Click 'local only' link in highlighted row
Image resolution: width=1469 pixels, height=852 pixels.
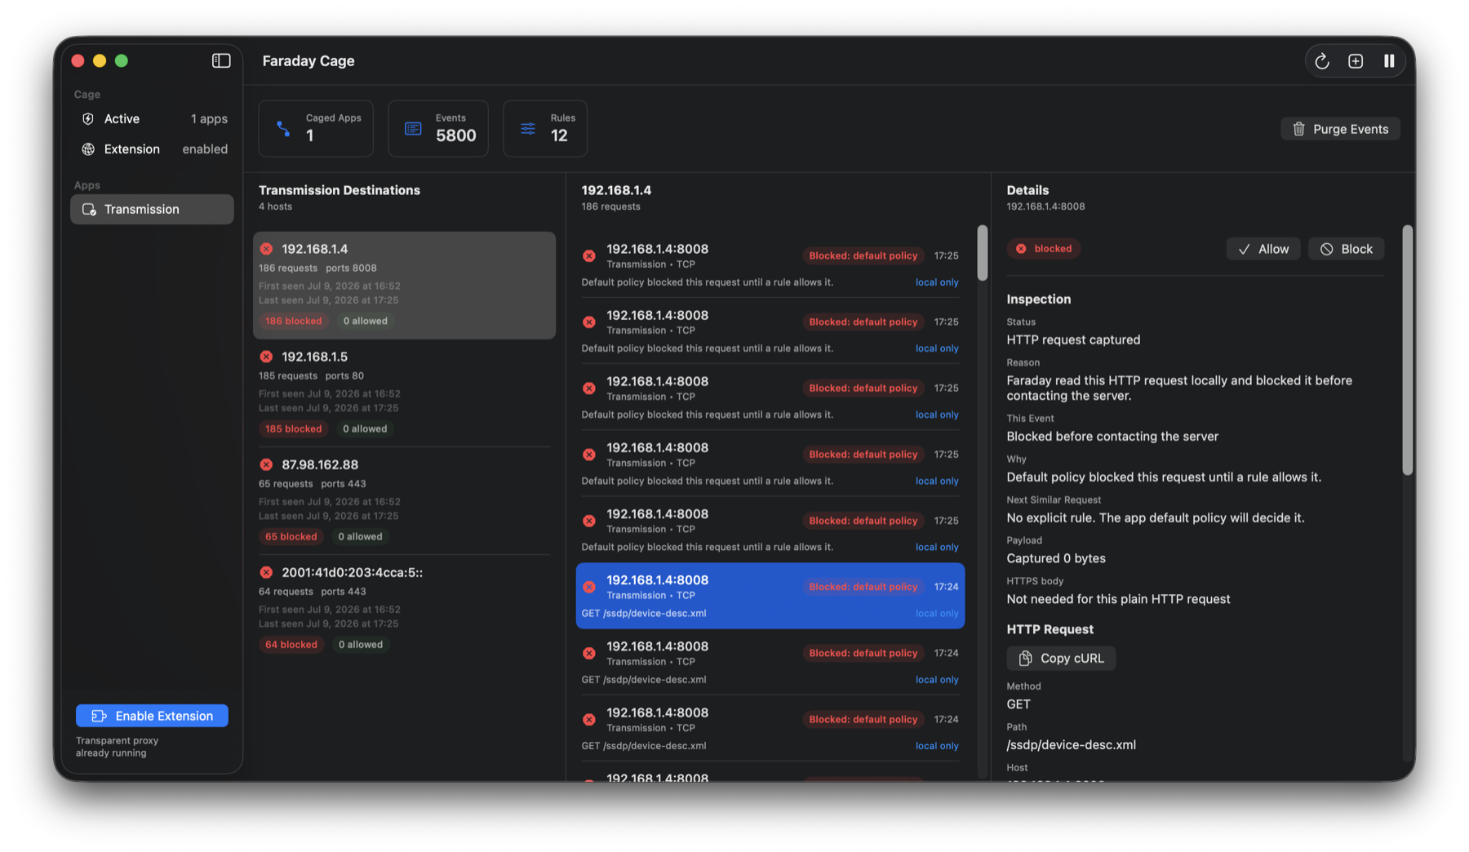pyautogui.click(x=937, y=613)
